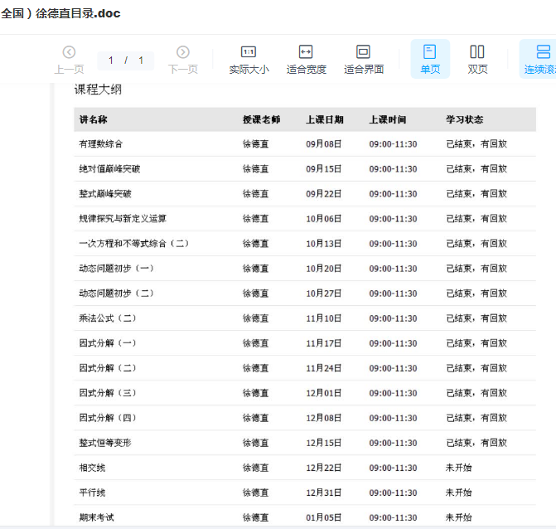Image resolution: width=556 pixels, height=529 pixels.
Task: Click the 学习状态 column header
Action: [x=464, y=119]
